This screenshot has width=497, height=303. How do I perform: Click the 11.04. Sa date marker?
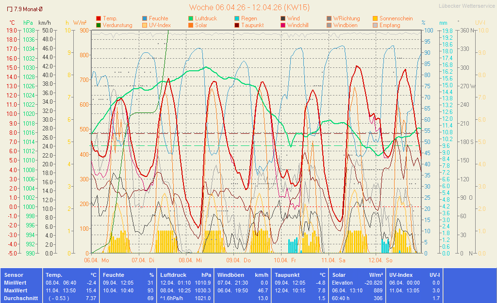[x=335, y=260]
